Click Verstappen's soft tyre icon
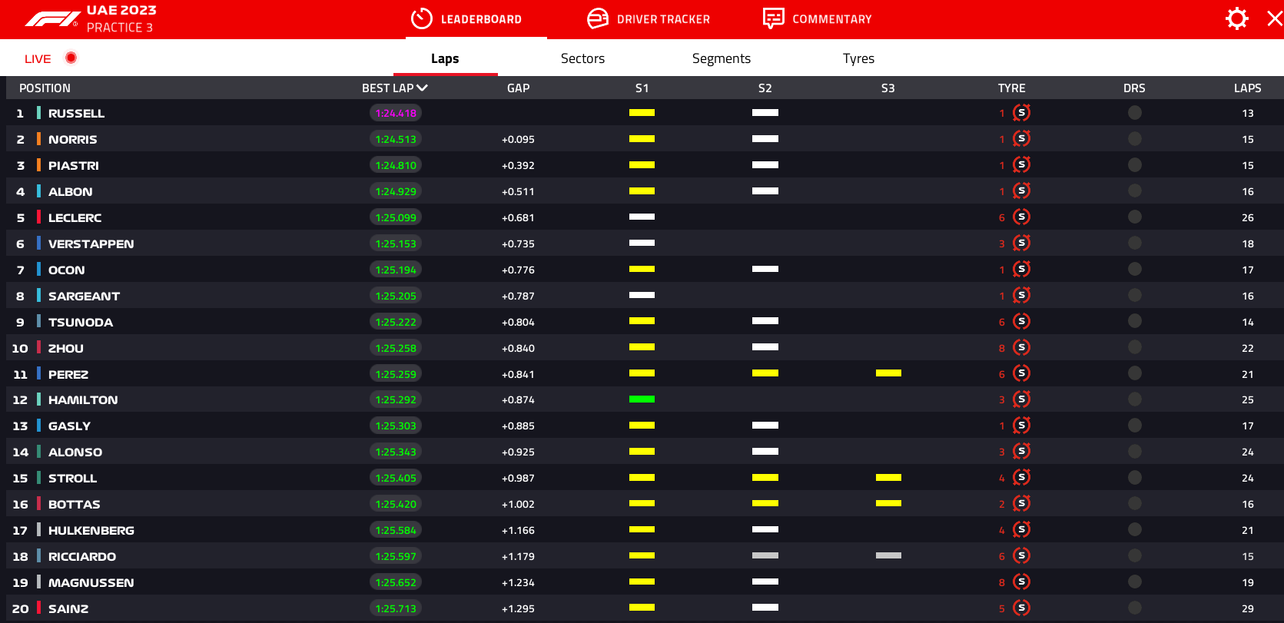This screenshot has width=1284, height=623. (x=1021, y=244)
